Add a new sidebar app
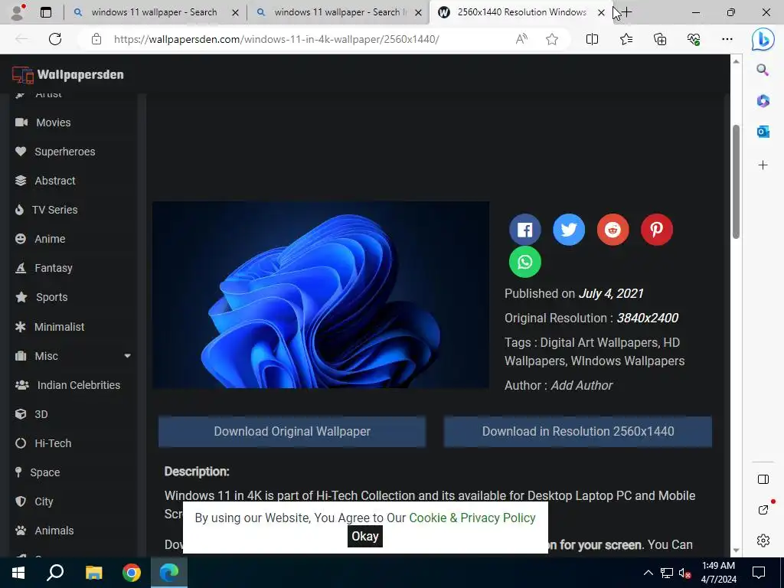Viewport: 784px width, 588px height. pos(763,165)
